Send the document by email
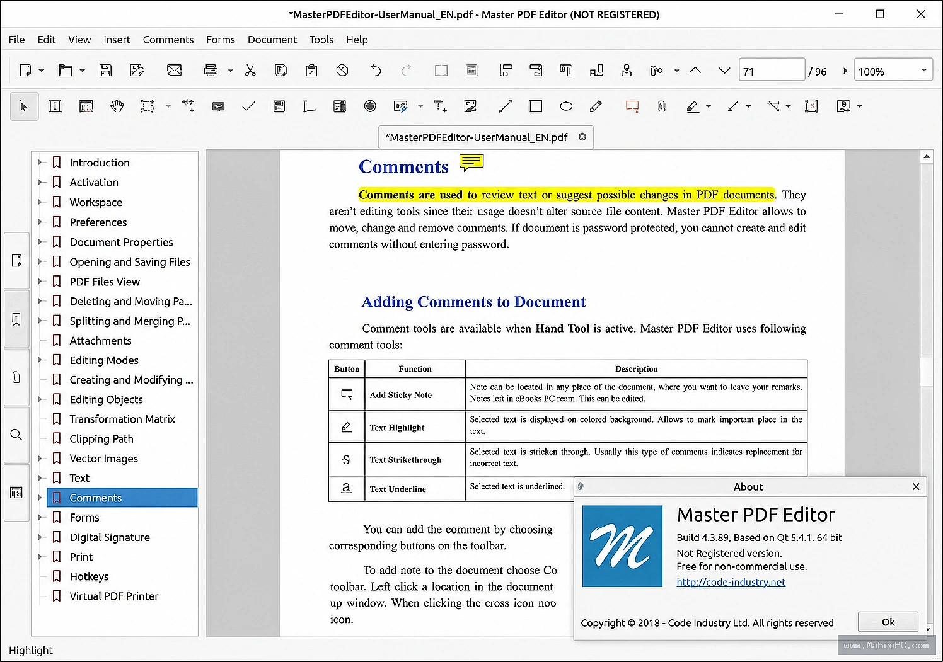The image size is (943, 662). [175, 71]
